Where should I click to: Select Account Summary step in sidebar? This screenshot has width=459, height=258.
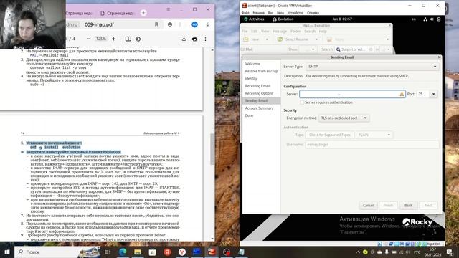click(260, 108)
